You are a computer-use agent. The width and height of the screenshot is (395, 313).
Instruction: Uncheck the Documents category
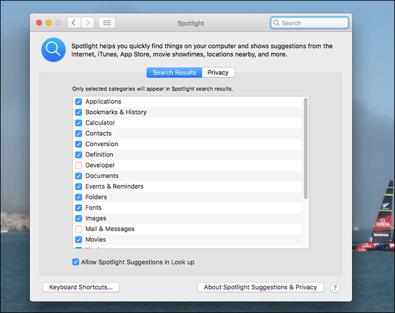[x=78, y=176]
